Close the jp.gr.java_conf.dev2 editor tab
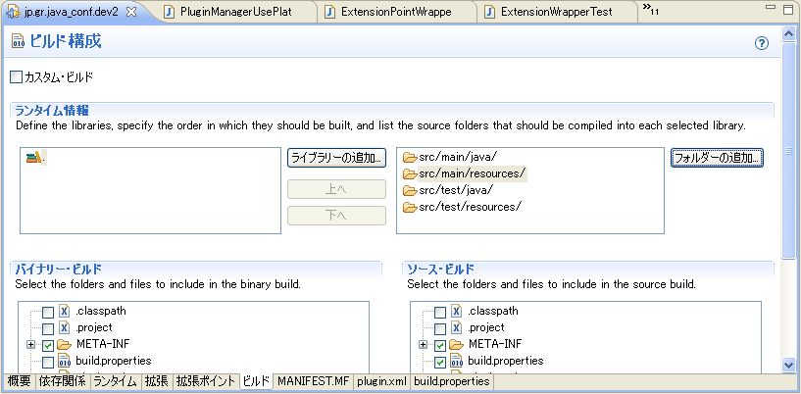 131,12
